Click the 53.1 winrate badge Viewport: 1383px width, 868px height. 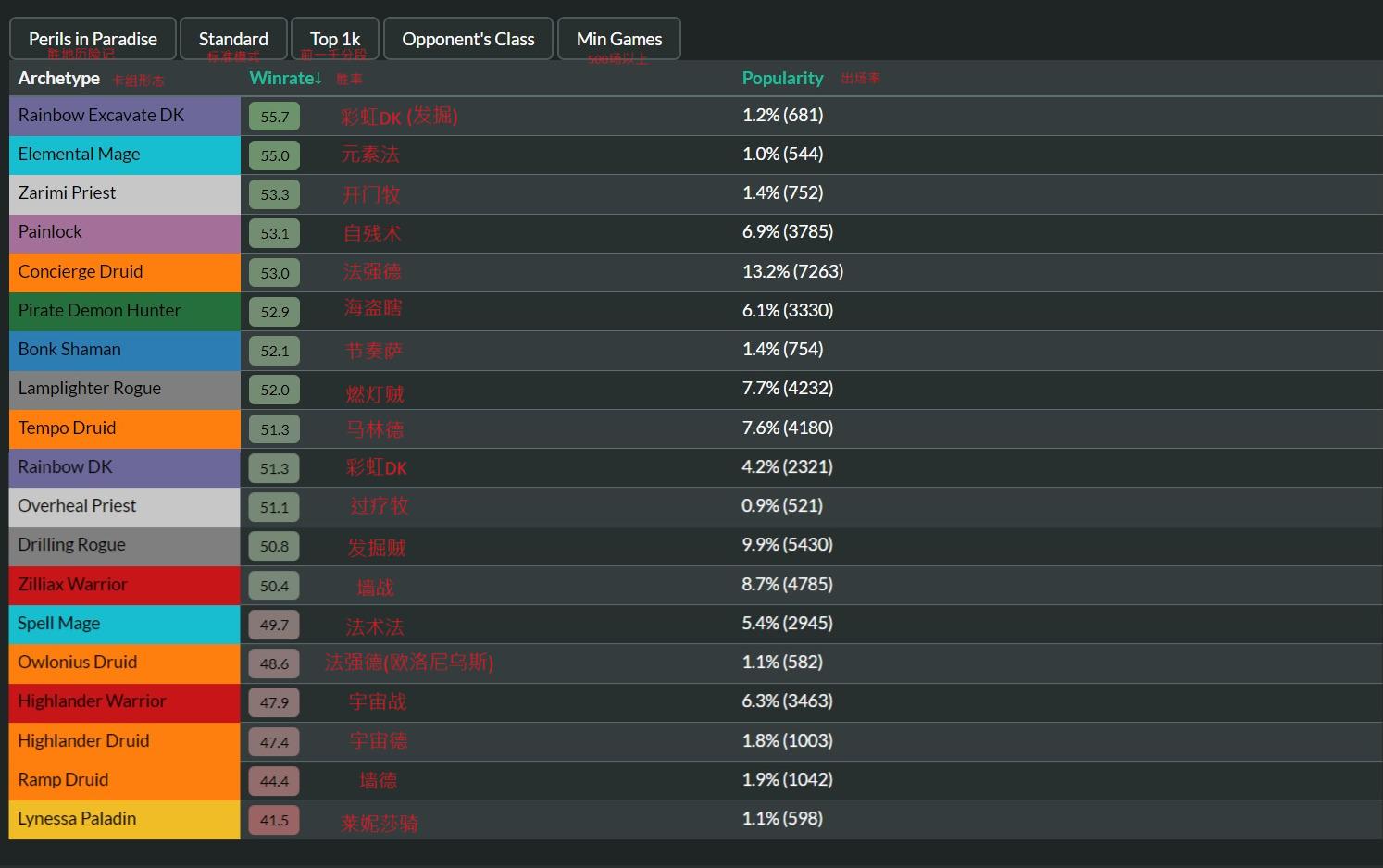coord(274,233)
